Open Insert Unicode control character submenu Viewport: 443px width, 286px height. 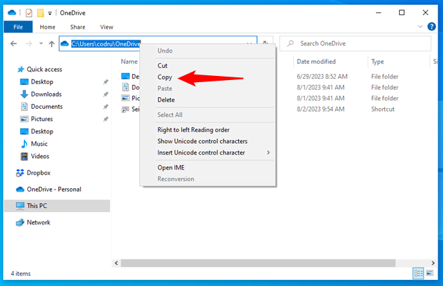(x=208, y=153)
